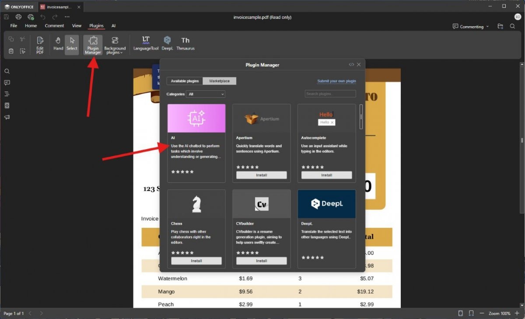Image resolution: width=525 pixels, height=319 pixels.
Task: Open the search icon in the left sidebar
Action: tap(7, 71)
